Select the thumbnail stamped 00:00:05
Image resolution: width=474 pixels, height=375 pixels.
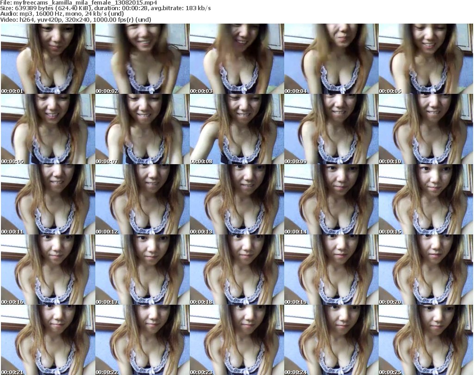[426, 59]
